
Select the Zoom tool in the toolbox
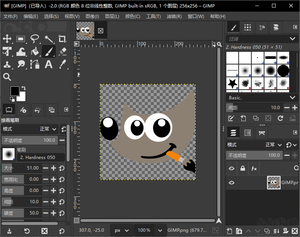tap(8, 77)
